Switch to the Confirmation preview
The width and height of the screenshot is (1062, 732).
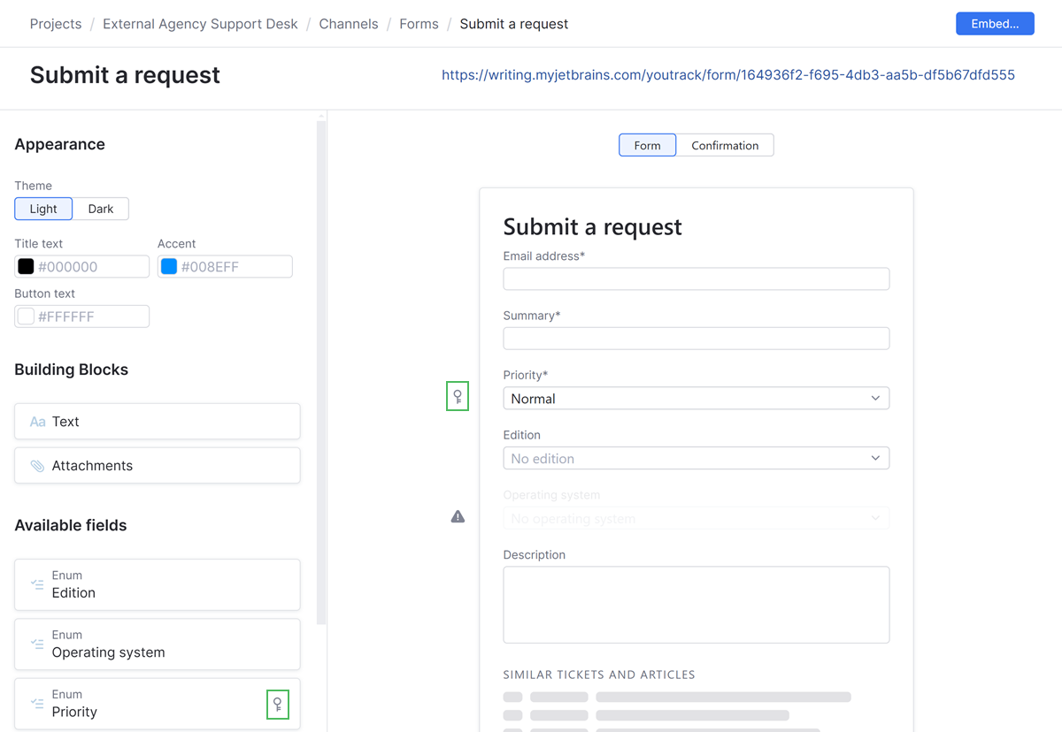[725, 144]
